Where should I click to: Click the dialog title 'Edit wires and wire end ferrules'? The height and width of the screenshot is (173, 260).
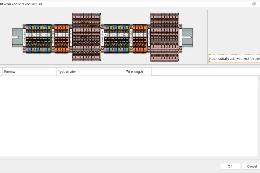pos(22,3)
